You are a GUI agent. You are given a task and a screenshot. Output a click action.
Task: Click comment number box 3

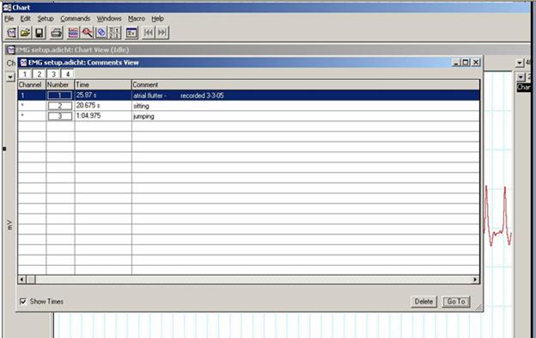coord(60,116)
